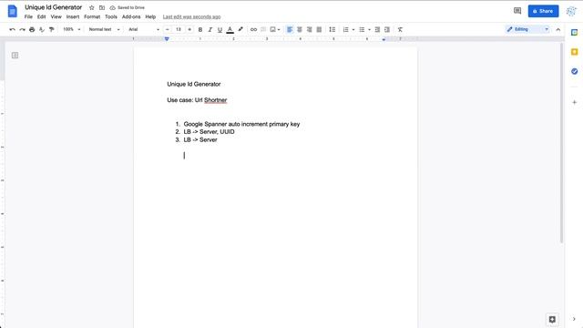Open the Calendar side panel

(575, 33)
